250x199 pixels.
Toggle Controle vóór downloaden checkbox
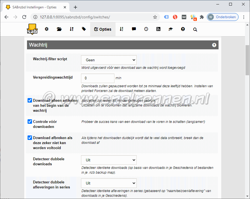click(x=30, y=122)
